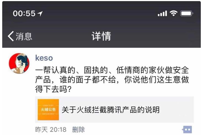Tap 删除 to delete the post
Viewport: 203px width, 135px height.
point(78,129)
